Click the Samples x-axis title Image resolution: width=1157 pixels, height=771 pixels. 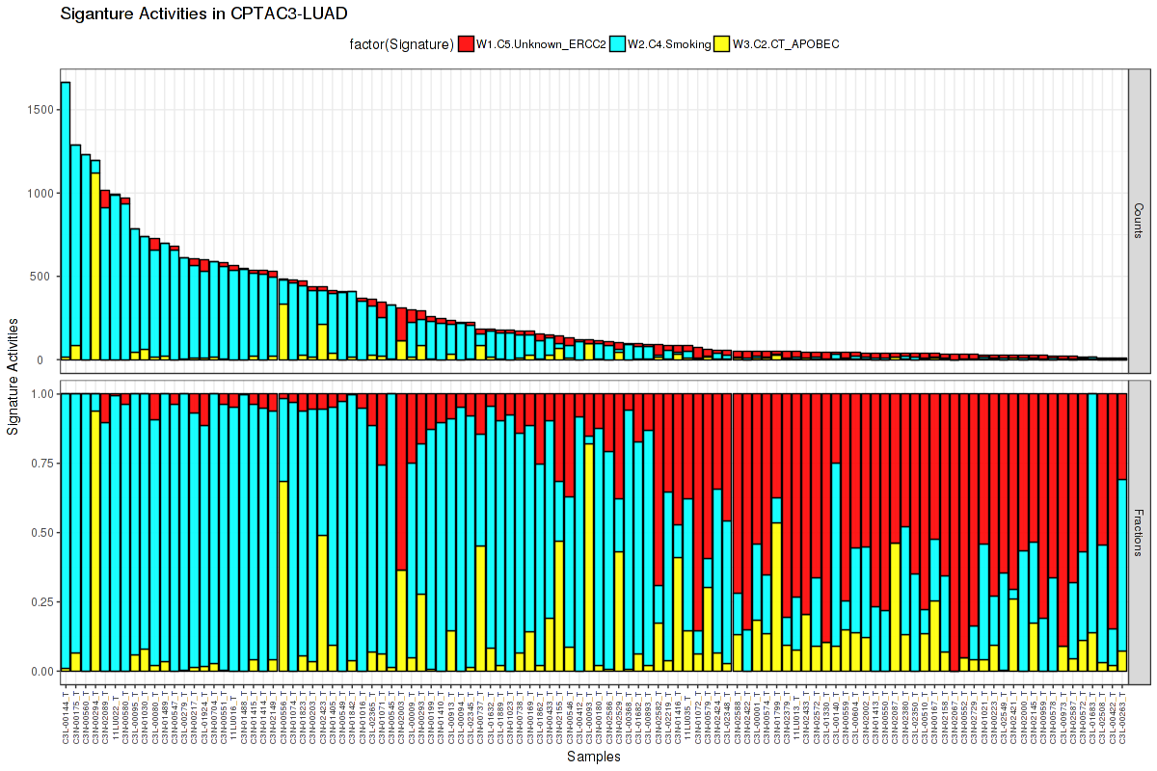click(x=594, y=757)
